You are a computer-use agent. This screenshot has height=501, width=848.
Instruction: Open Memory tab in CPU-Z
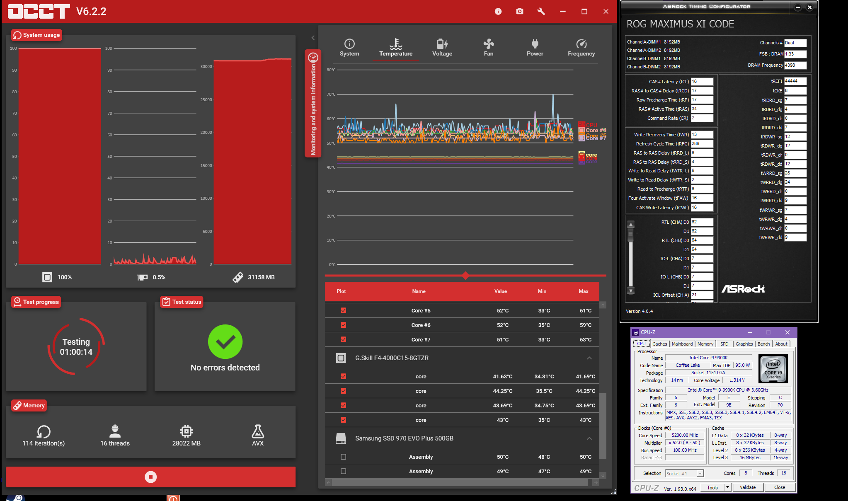point(705,344)
